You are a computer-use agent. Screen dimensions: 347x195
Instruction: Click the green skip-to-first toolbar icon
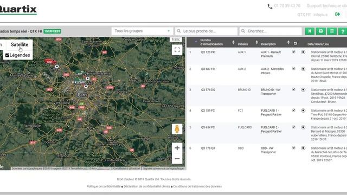(x=310, y=31)
